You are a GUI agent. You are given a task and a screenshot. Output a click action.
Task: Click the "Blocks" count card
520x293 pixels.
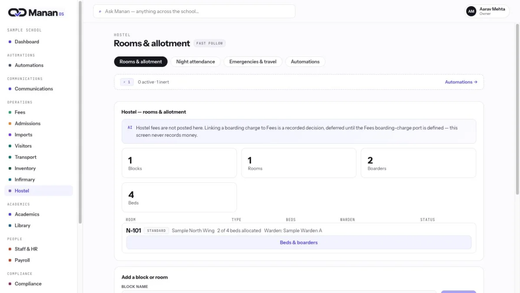pyautogui.click(x=179, y=163)
